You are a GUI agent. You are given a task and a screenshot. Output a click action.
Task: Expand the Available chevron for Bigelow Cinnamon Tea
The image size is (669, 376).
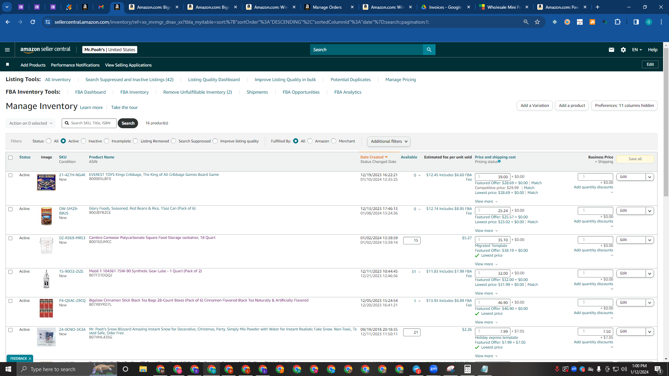point(419,301)
